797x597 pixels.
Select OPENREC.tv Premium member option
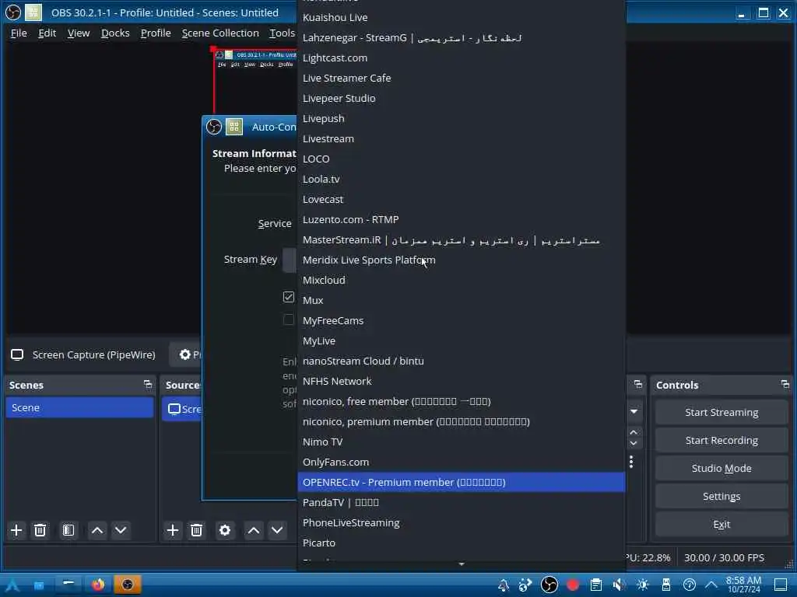[461, 482]
